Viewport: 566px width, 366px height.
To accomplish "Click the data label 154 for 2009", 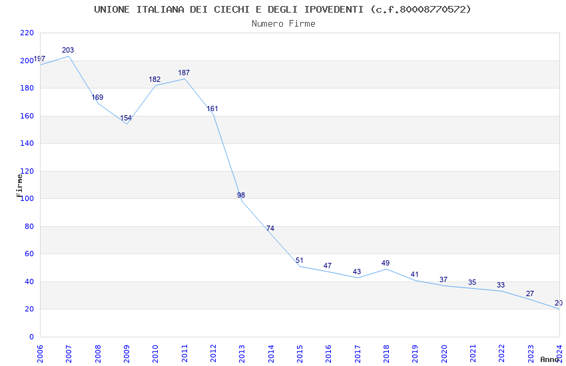I will click(126, 118).
